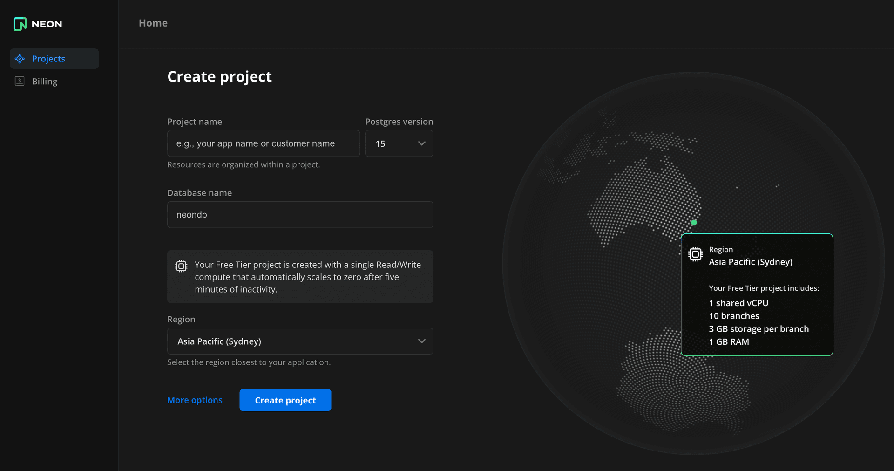
Task: Expand the Region dropdown with Asia Pacific (Sydney)
Action: point(300,341)
